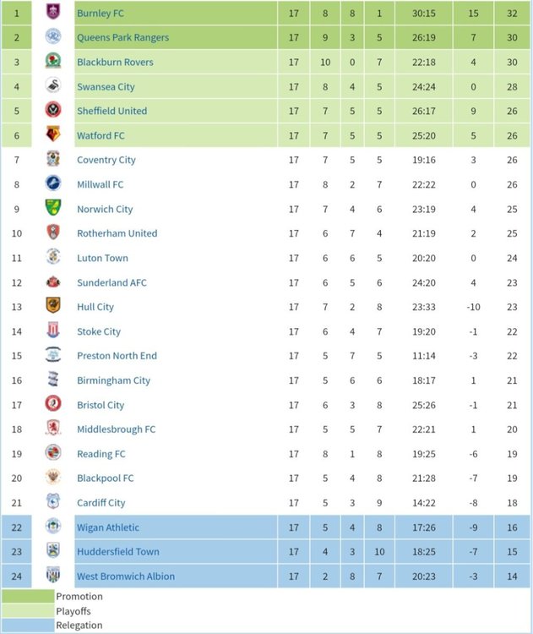Click the Norwich City canary crest
Screen dimensions: 533x634
(x=53, y=207)
